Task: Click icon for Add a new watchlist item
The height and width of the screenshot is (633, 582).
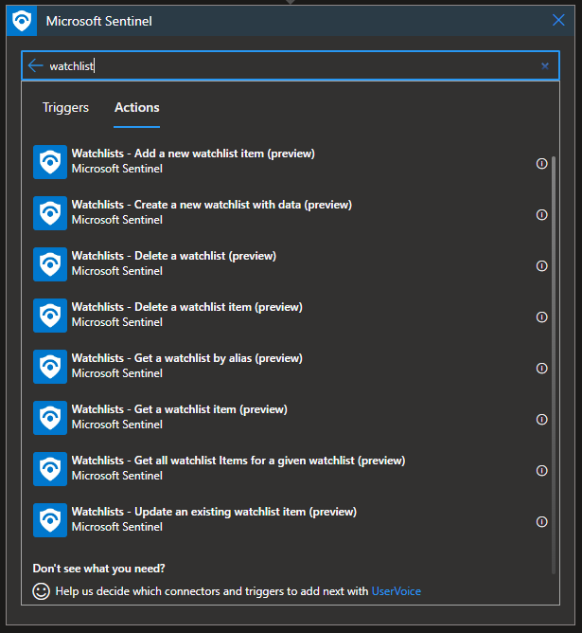Action: click(x=50, y=162)
